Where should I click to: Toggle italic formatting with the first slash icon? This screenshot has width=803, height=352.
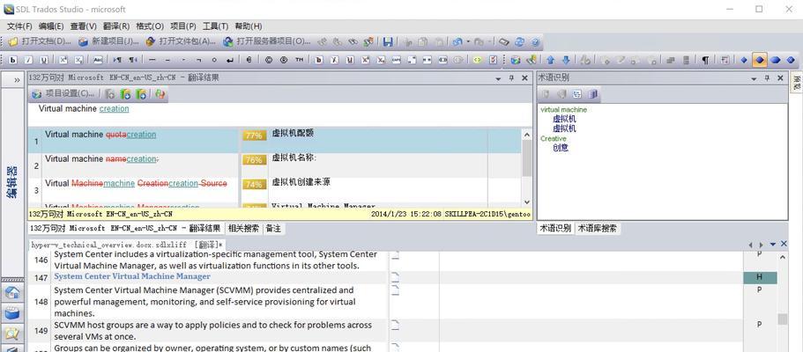[29, 60]
